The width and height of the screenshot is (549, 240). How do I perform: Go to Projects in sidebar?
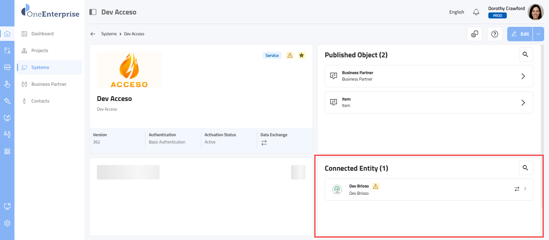pyautogui.click(x=39, y=50)
